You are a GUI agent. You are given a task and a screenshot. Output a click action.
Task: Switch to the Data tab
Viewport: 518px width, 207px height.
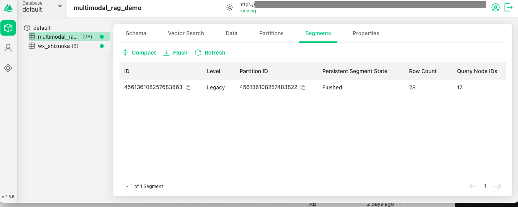(231, 33)
